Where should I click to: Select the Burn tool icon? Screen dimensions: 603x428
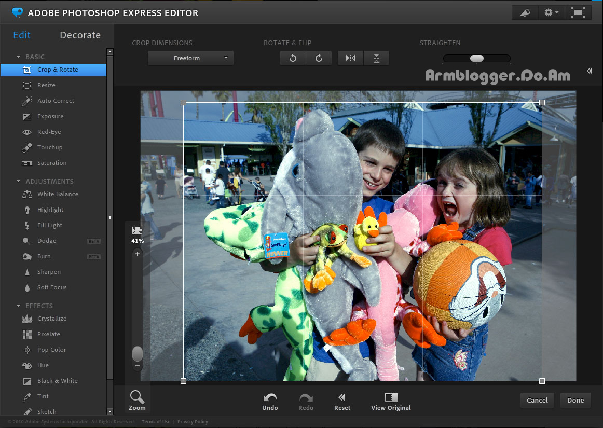click(27, 256)
